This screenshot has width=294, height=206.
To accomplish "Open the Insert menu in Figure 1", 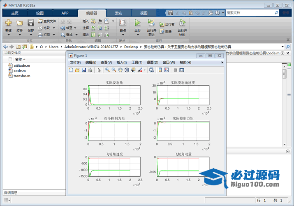I will point(121,63).
